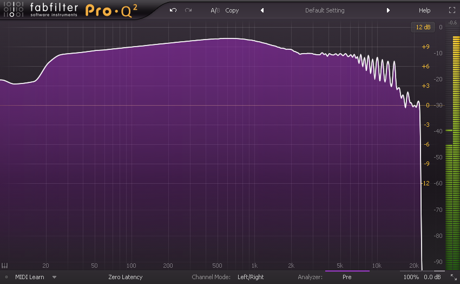Toggle the A/B comparison switch
This screenshot has height=284, width=460.
pos(215,10)
